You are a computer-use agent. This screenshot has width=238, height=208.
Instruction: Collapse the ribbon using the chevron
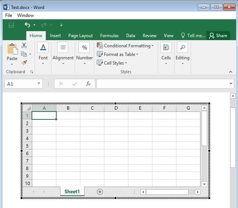click(230, 72)
